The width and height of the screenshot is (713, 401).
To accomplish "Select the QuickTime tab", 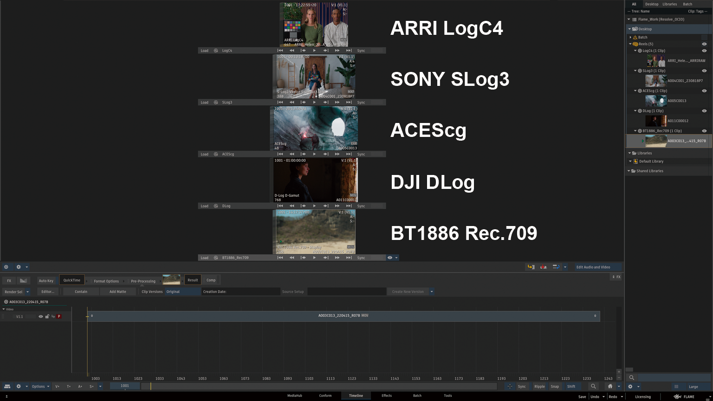I will pyautogui.click(x=72, y=280).
